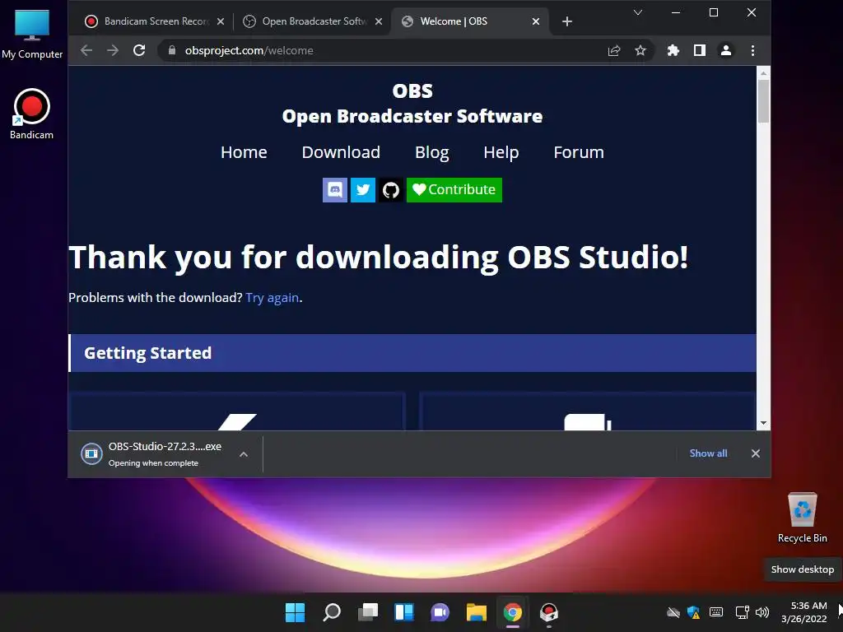Screen dimensions: 843x632
Task: Open Chrome three-dot menu
Action: coord(752,50)
